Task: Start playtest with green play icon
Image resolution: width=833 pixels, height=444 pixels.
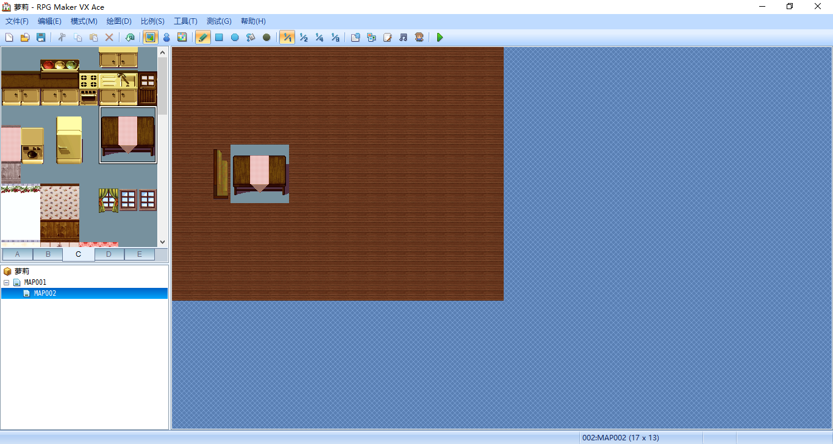Action: pos(440,37)
